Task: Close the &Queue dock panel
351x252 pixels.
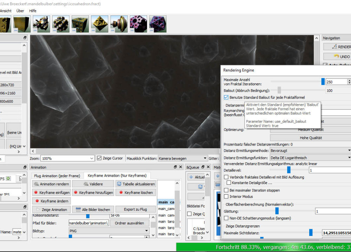Action: [208, 167]
